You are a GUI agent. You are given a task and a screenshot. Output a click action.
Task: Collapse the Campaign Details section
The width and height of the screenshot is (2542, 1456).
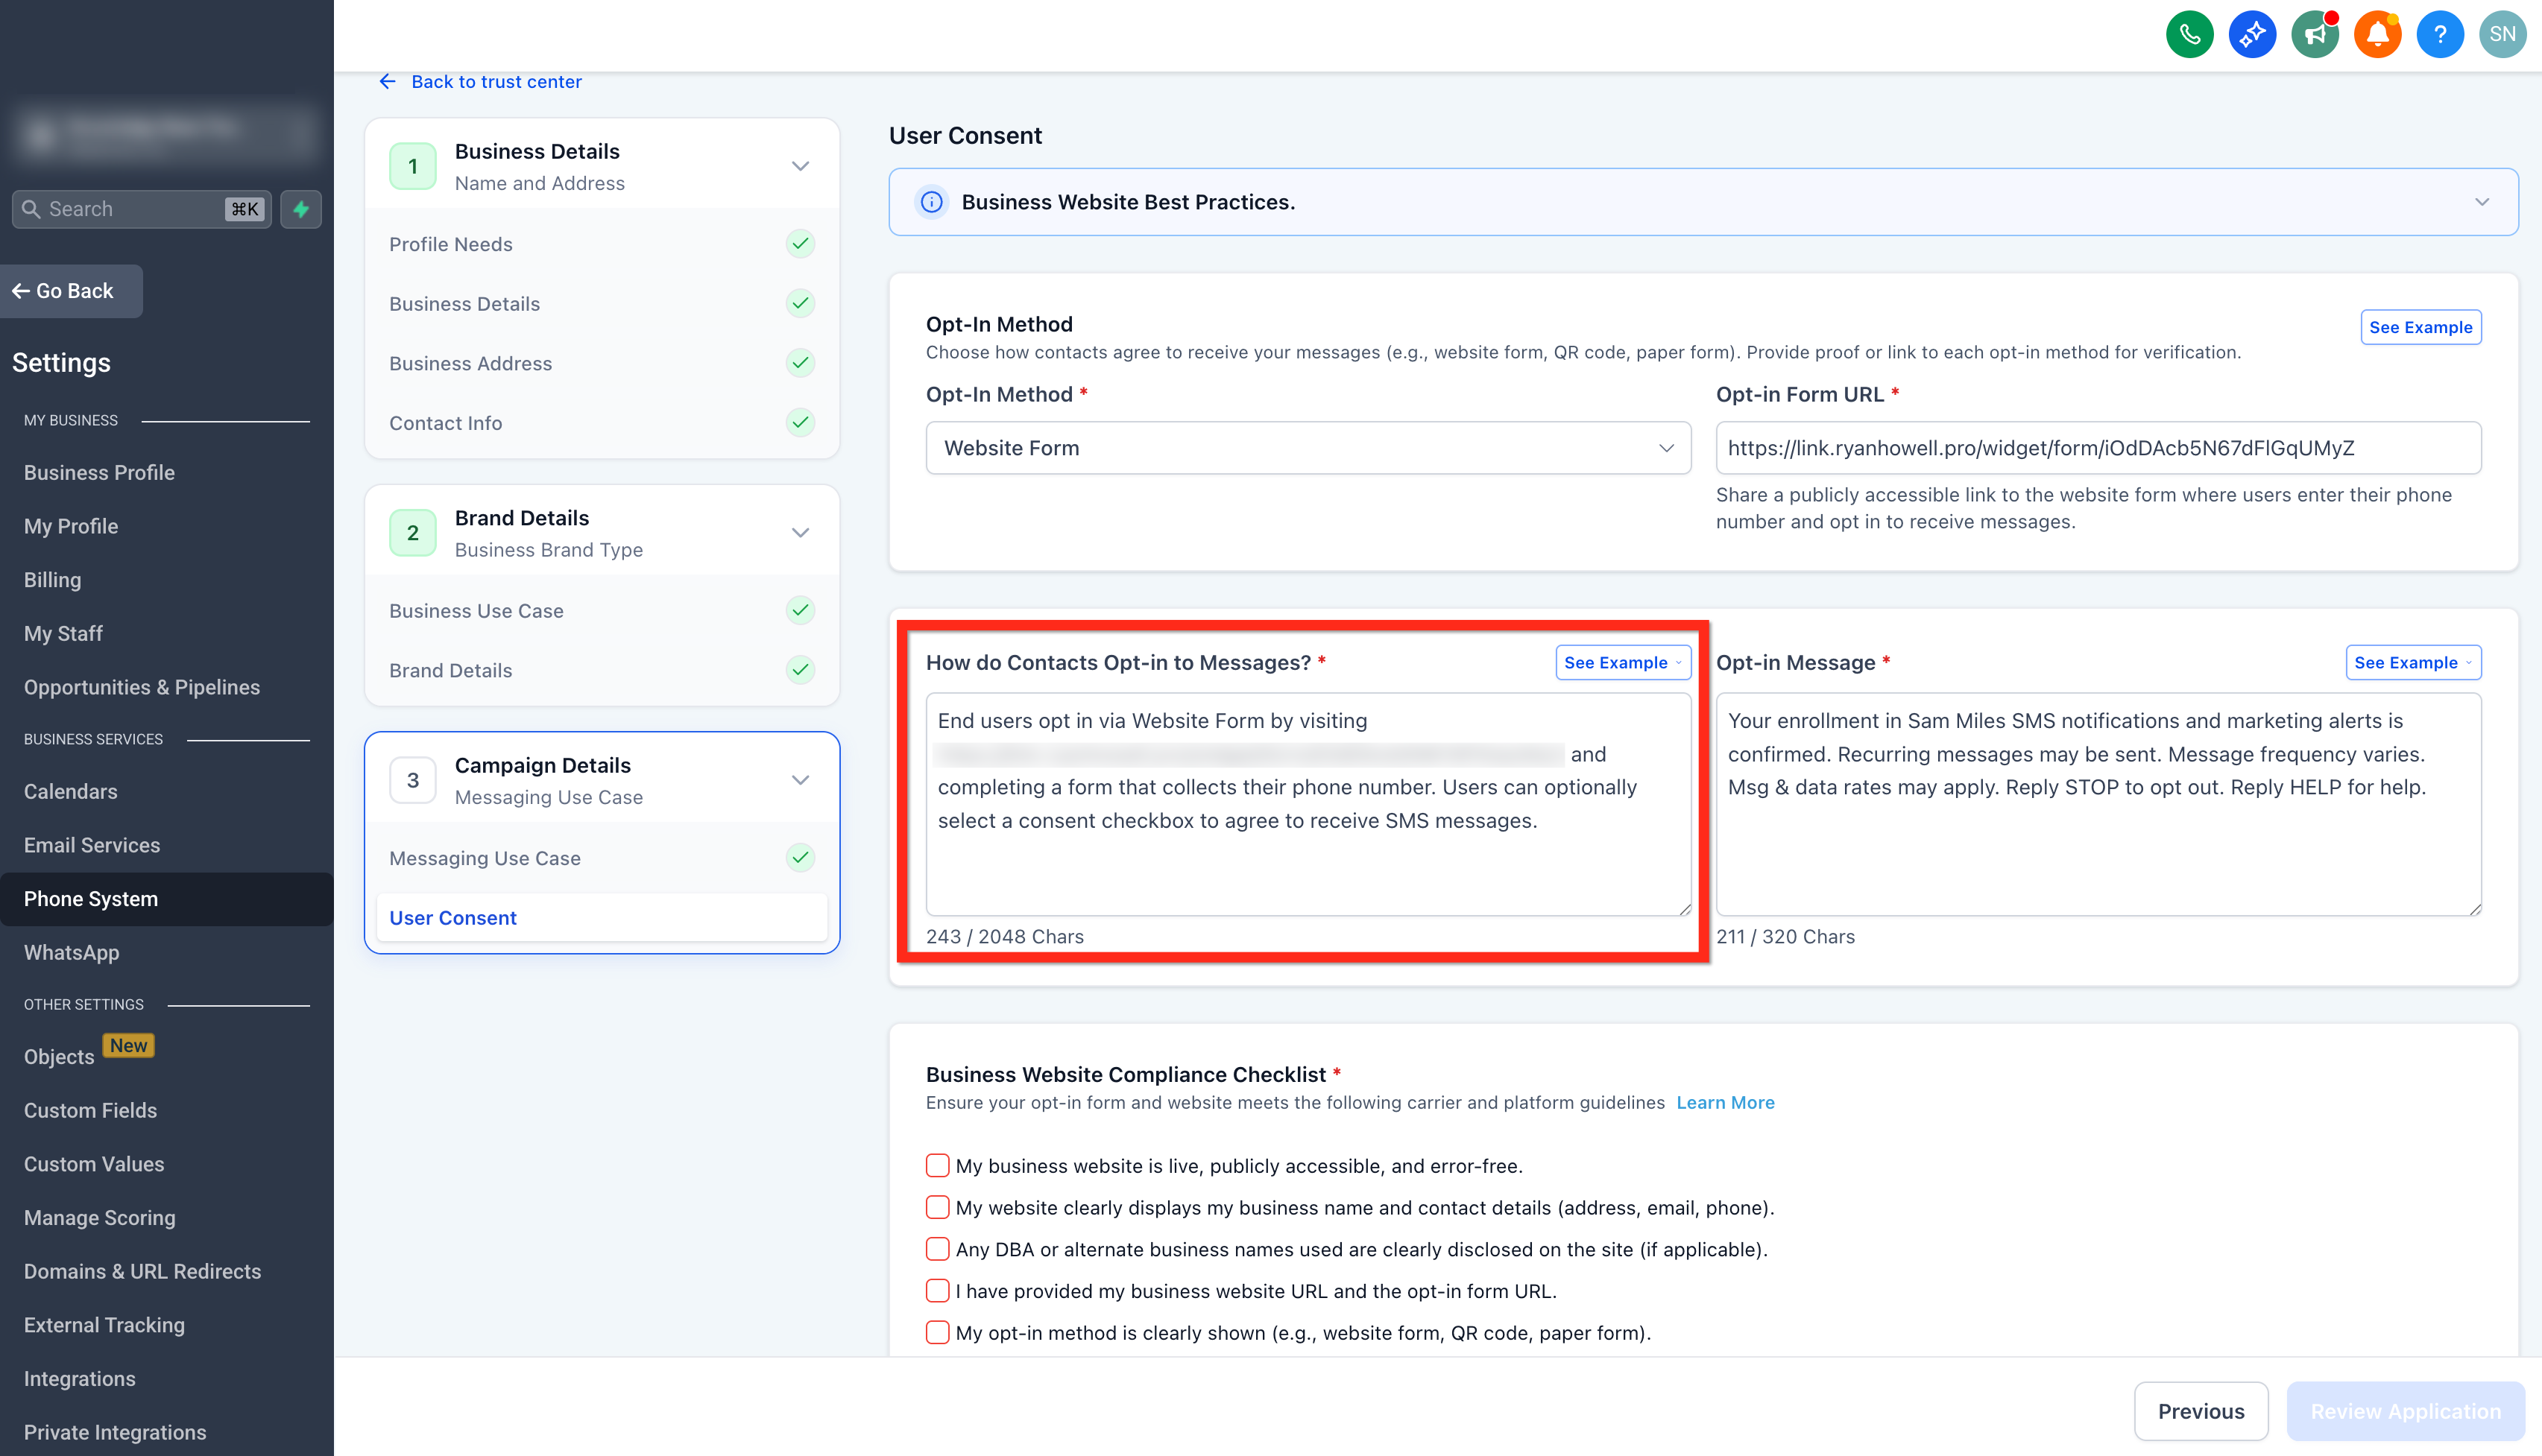tap(801, 780)
